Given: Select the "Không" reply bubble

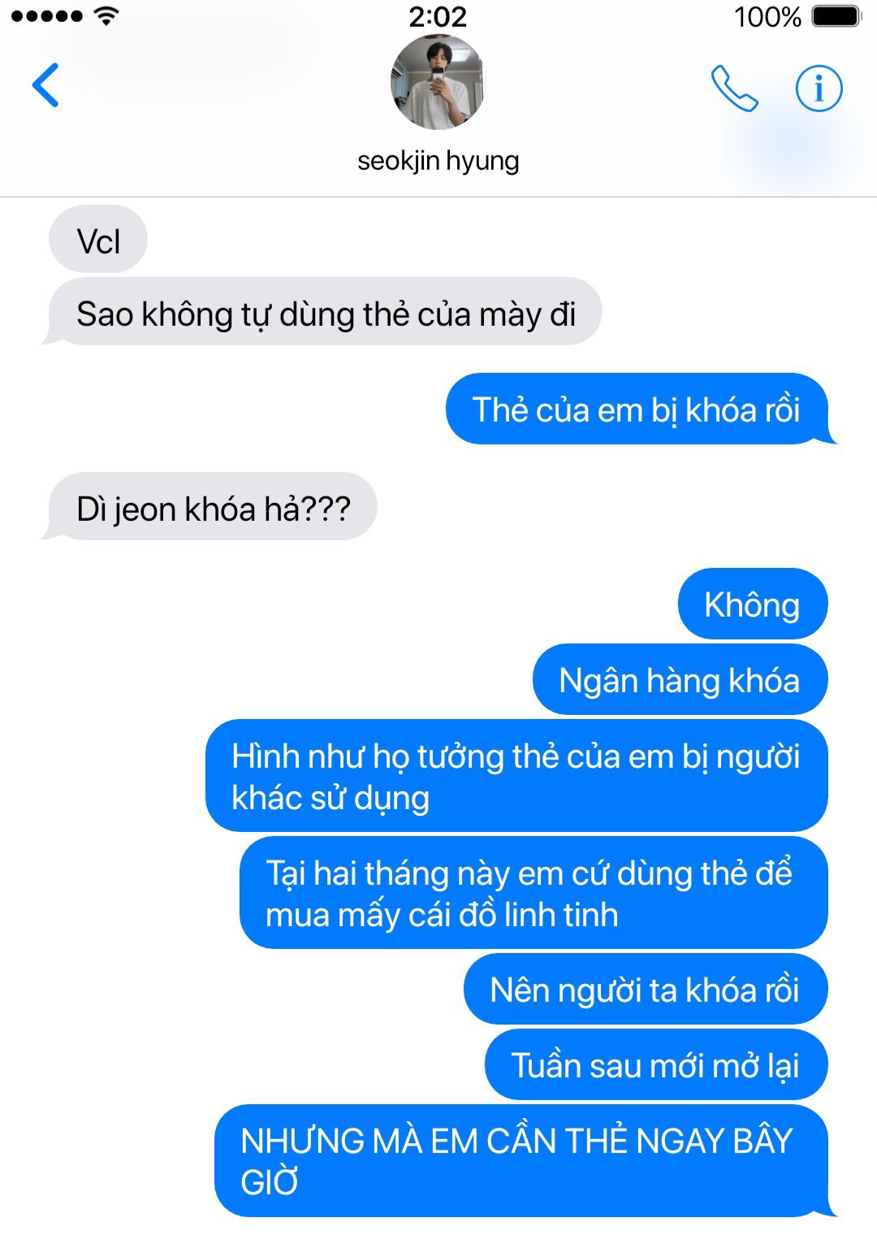Looking at the screenshot, I should click(753, 604).
